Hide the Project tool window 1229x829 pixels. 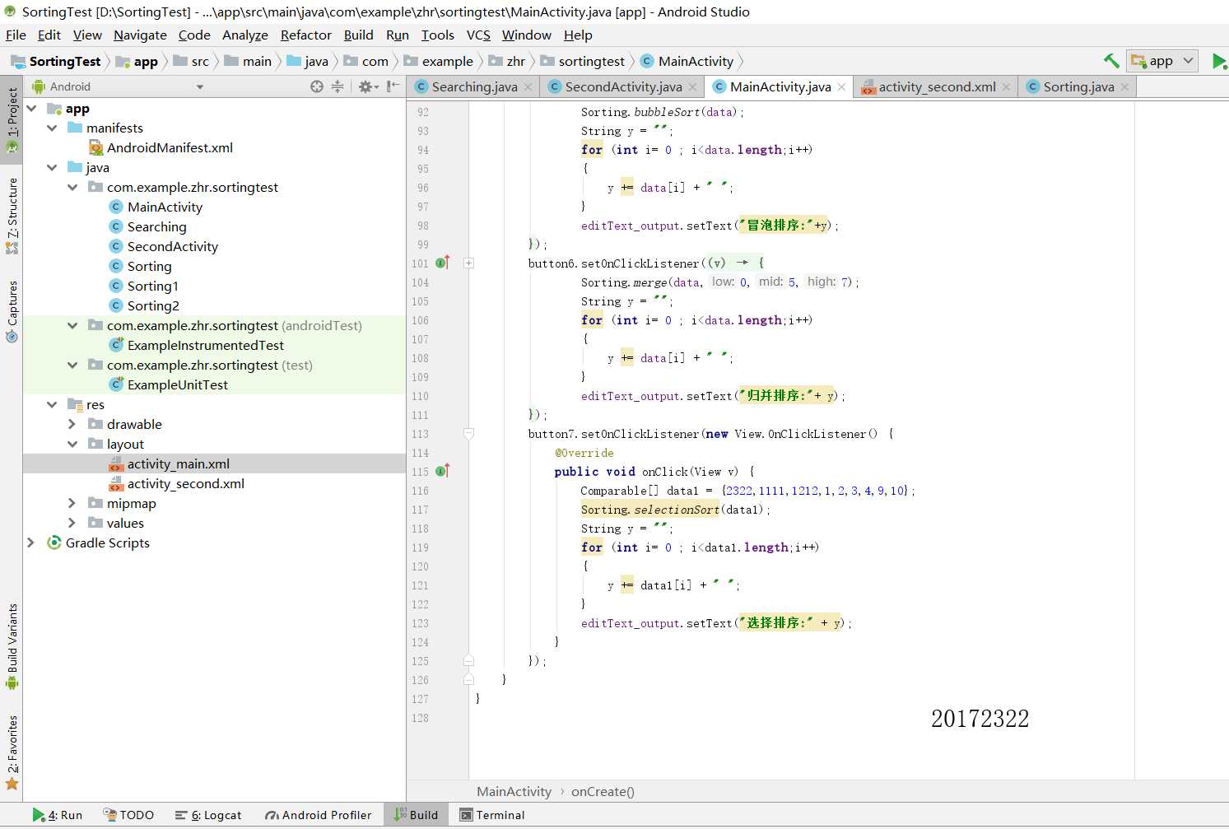[x=393, y=86]
